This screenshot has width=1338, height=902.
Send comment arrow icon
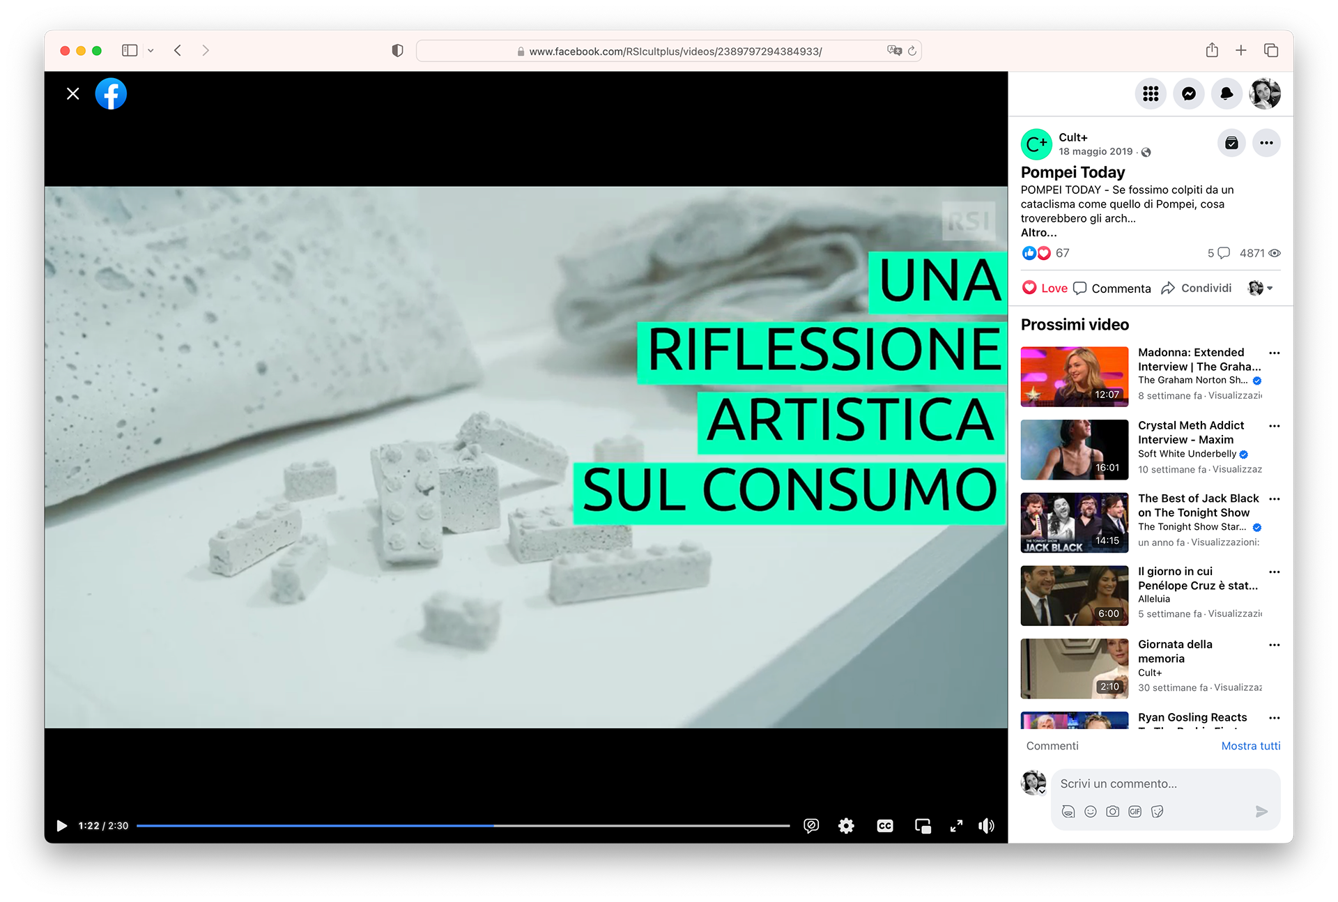pos(1261,811)
